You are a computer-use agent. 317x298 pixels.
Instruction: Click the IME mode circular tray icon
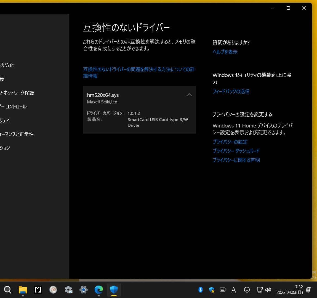[247, 290]
